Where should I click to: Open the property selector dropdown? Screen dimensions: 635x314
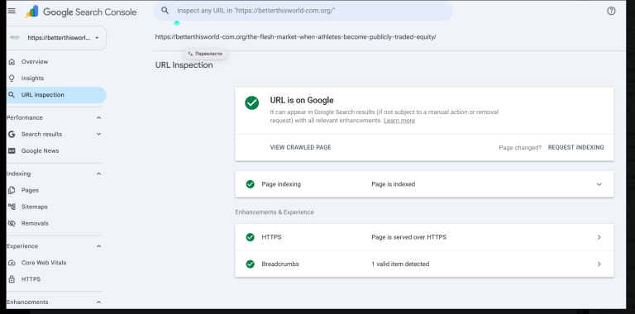pyautogui.click(x=57, y=38)
